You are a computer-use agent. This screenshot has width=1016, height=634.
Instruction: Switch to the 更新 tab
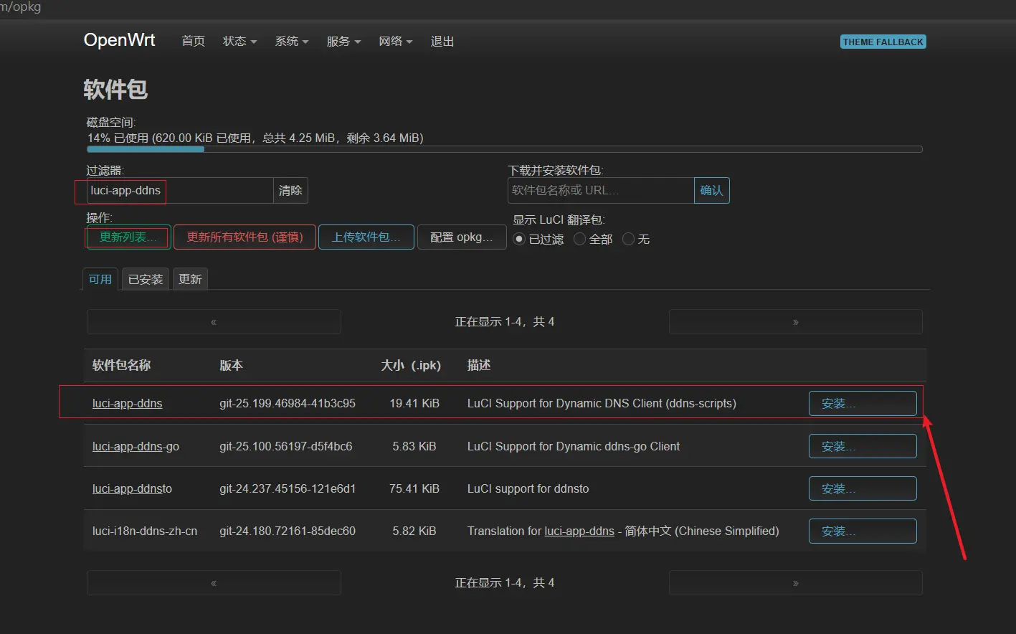[x=190, y=279]
